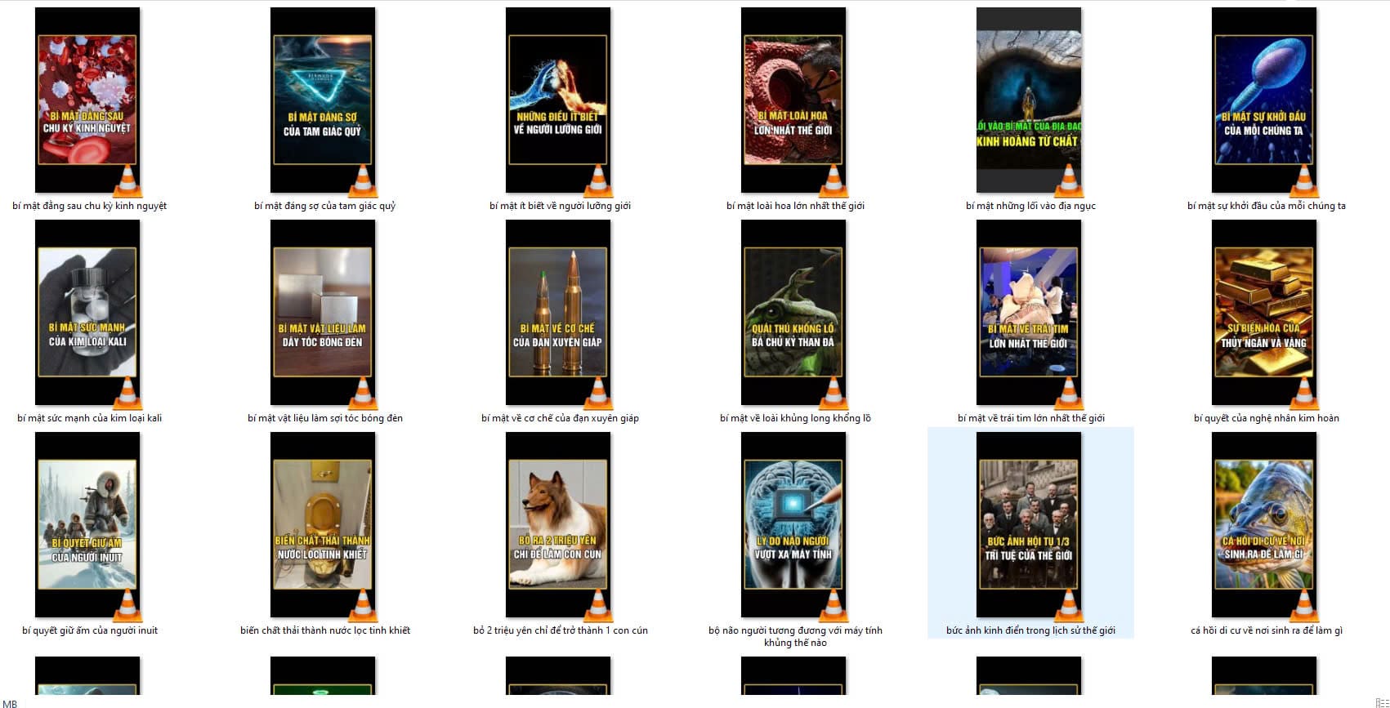Select name 'bí mật về loài khủng long khổng lồ'

795,418
